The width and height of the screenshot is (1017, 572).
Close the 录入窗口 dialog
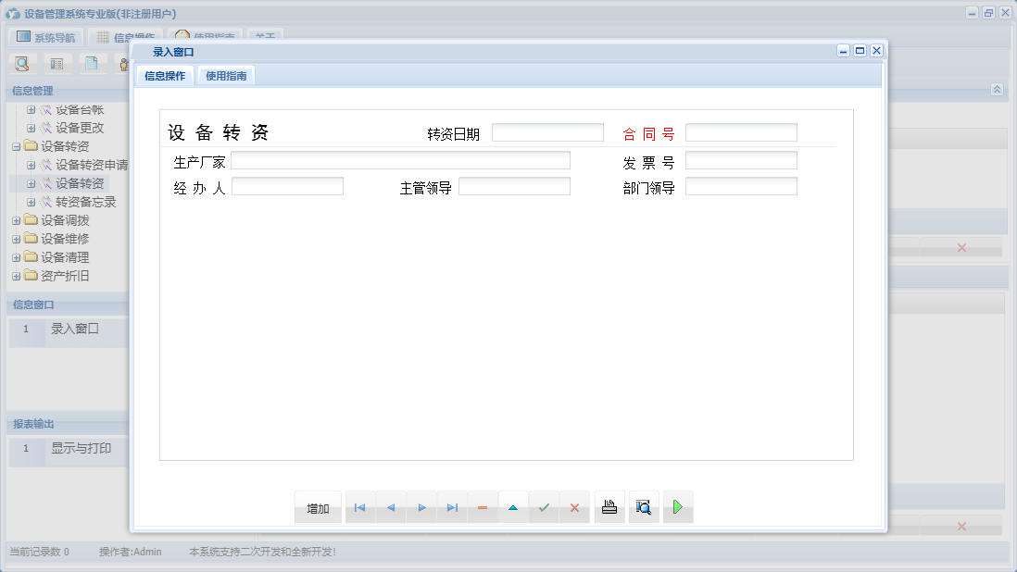[x=876, y=51]
